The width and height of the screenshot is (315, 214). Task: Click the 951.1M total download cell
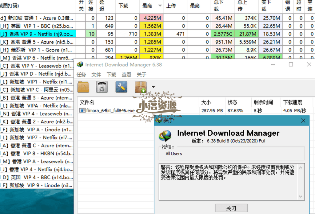223,42
